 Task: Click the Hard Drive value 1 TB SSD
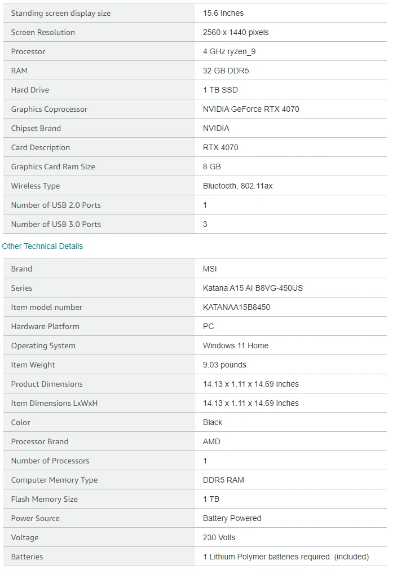220,90
